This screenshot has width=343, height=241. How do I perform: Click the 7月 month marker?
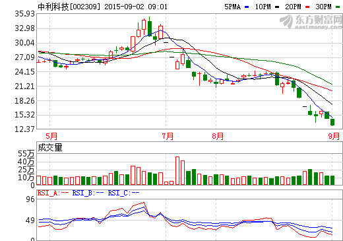pos(168,136)
